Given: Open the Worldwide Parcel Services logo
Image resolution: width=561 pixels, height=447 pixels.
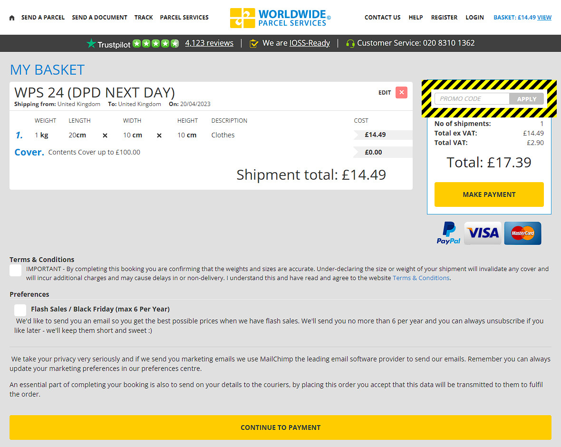Looking at the screenshot, I should pyautogui.click(x=280, y=18).
